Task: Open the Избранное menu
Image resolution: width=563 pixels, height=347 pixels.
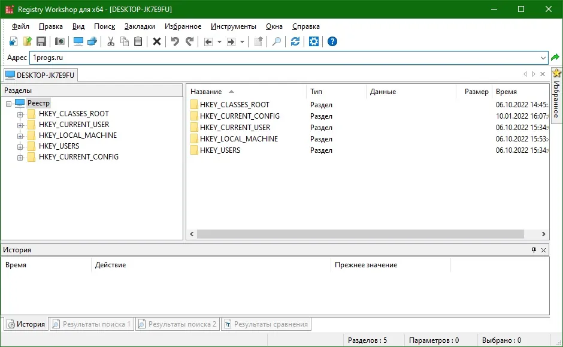Action: coord(183,26)
